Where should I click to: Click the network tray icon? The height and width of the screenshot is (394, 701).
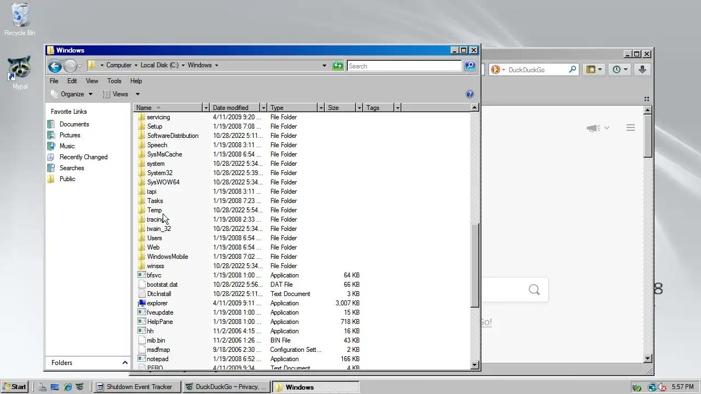tap(652, 387)
